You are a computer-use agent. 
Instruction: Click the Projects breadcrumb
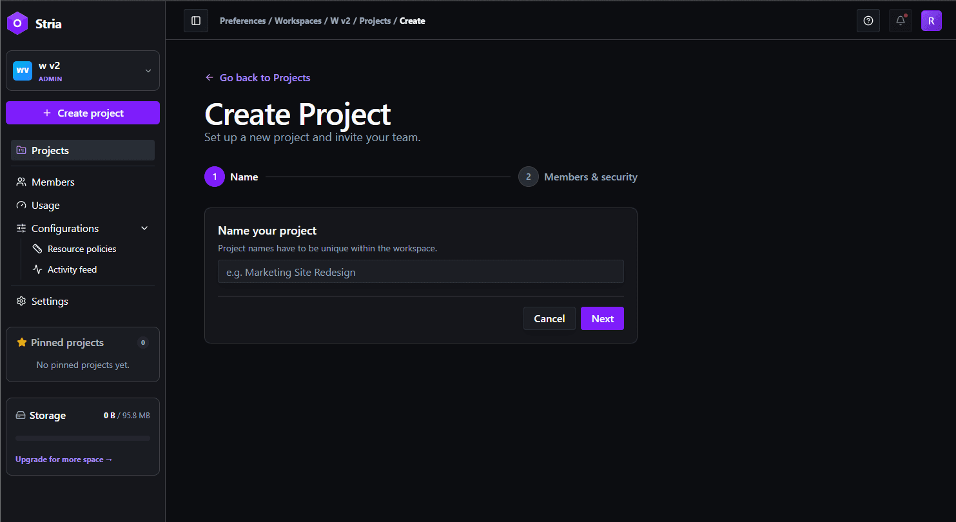click(x=375, y=21)
